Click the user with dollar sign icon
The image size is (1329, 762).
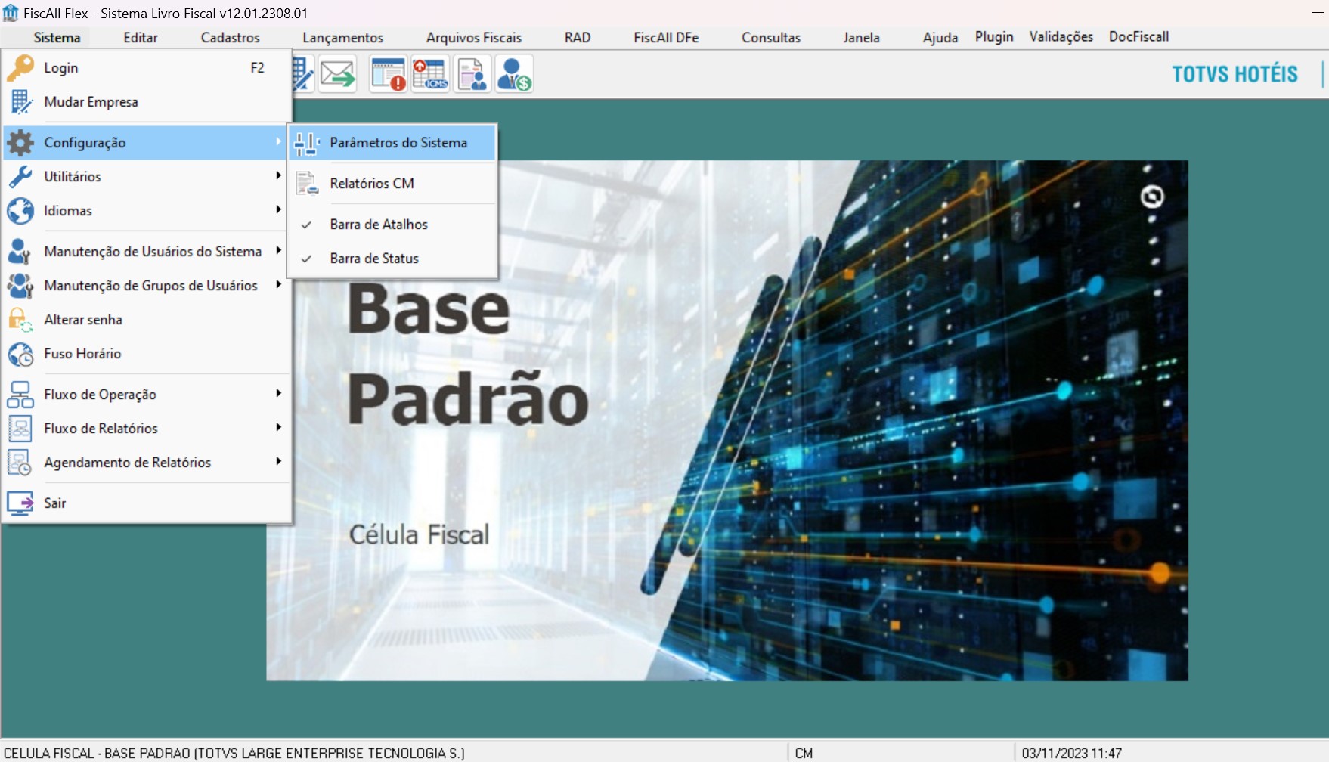[x=514, y=74]
